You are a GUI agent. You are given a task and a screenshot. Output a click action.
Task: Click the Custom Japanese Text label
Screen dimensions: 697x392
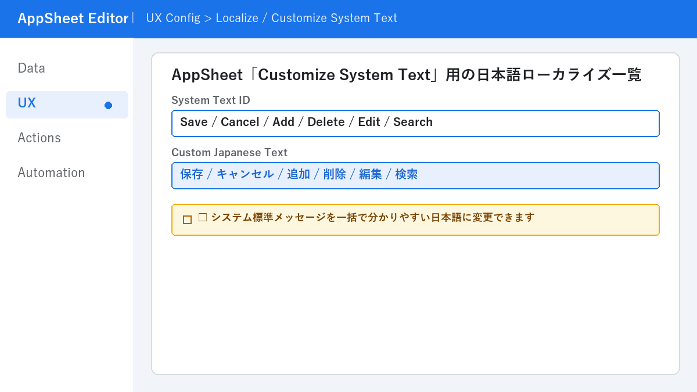[x=229, y=153]
